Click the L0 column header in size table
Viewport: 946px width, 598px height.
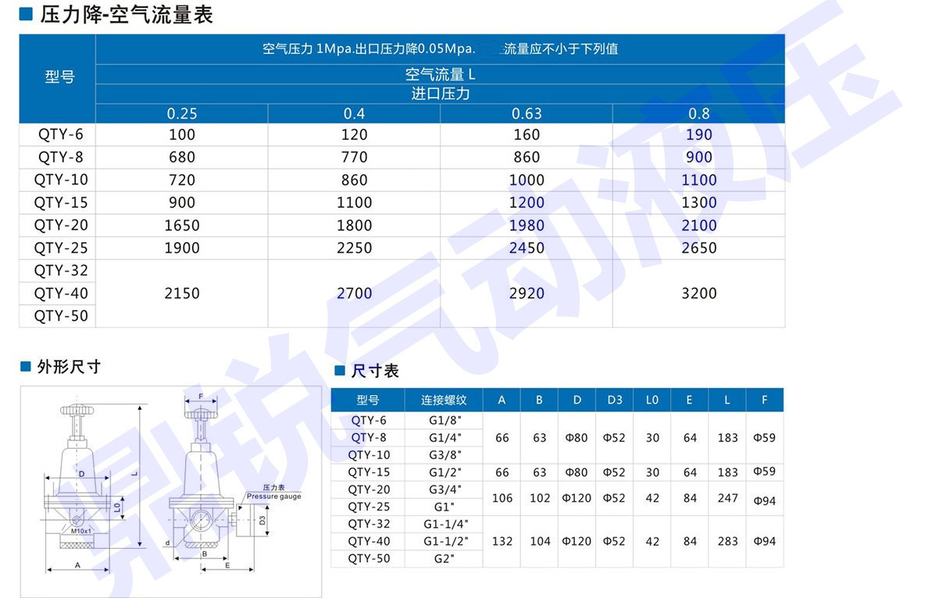652,400
